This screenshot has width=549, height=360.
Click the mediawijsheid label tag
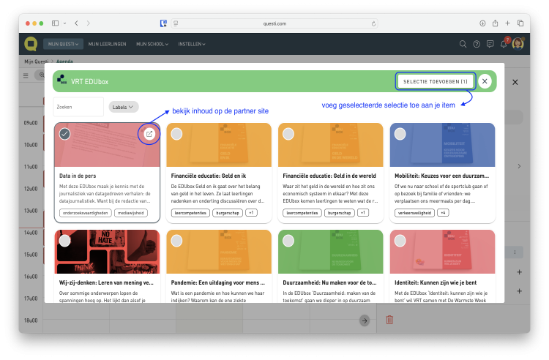[130, 213]
